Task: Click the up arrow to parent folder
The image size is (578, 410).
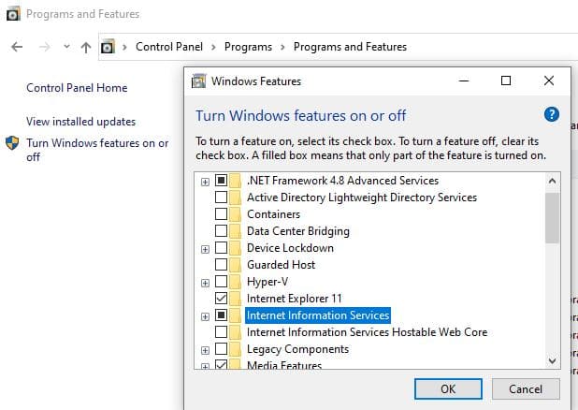Action: point(86,47)
